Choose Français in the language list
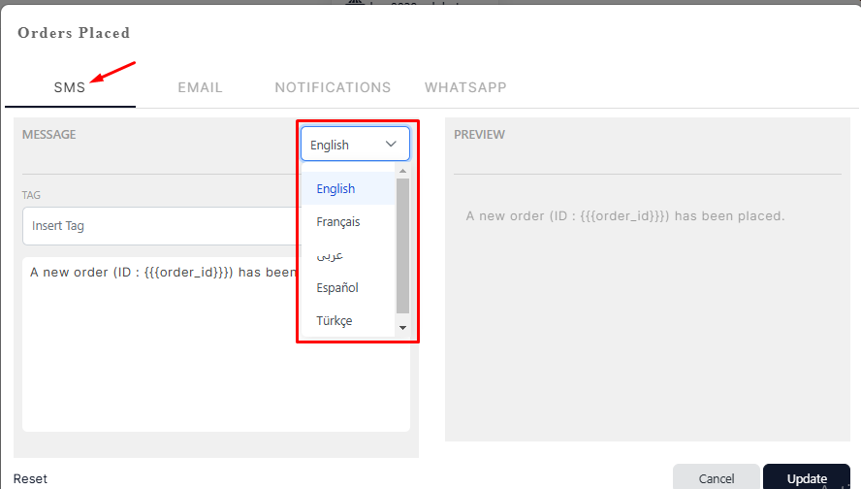 tap(348, 221)
